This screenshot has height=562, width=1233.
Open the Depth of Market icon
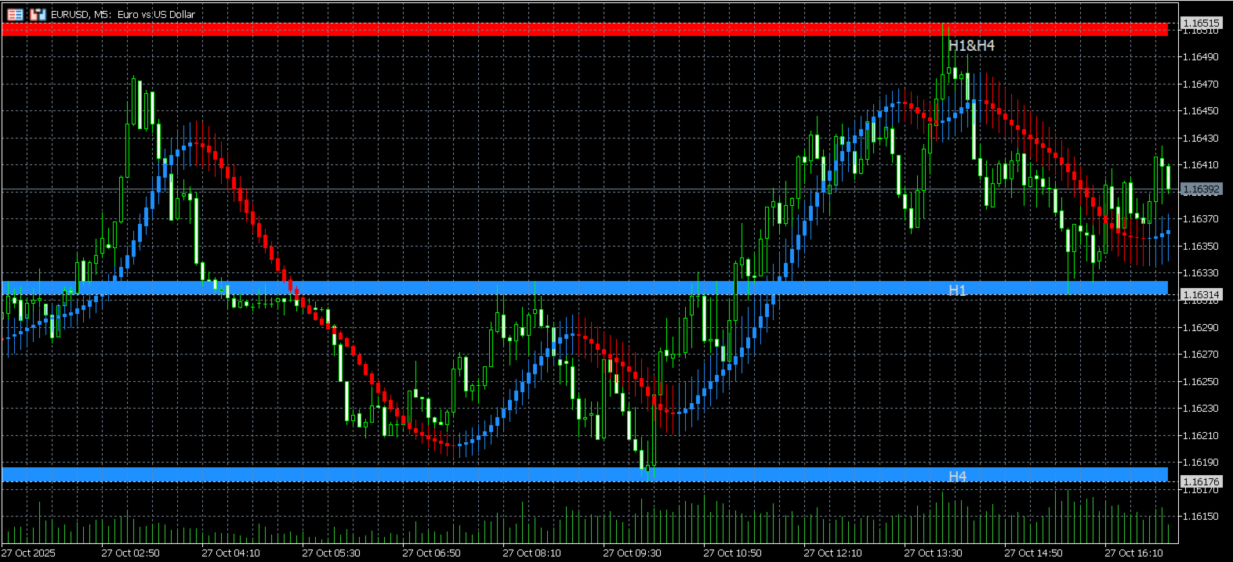pos(15,14)
